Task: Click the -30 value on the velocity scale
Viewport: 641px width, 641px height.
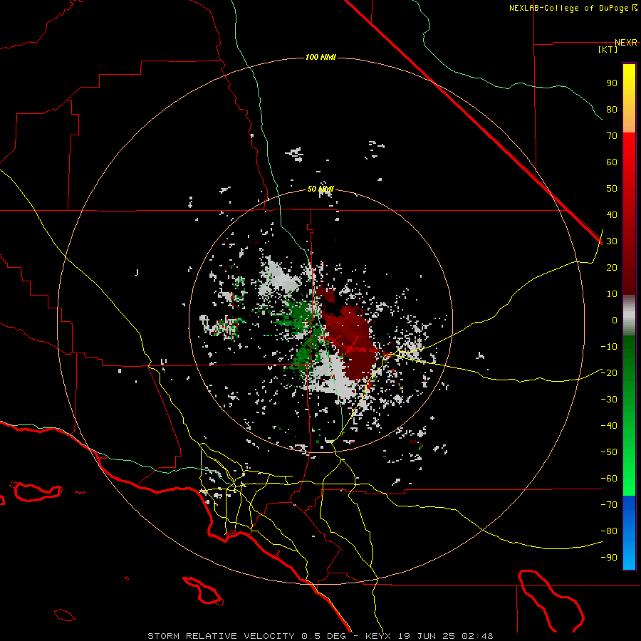Action: tap(609, 400)
